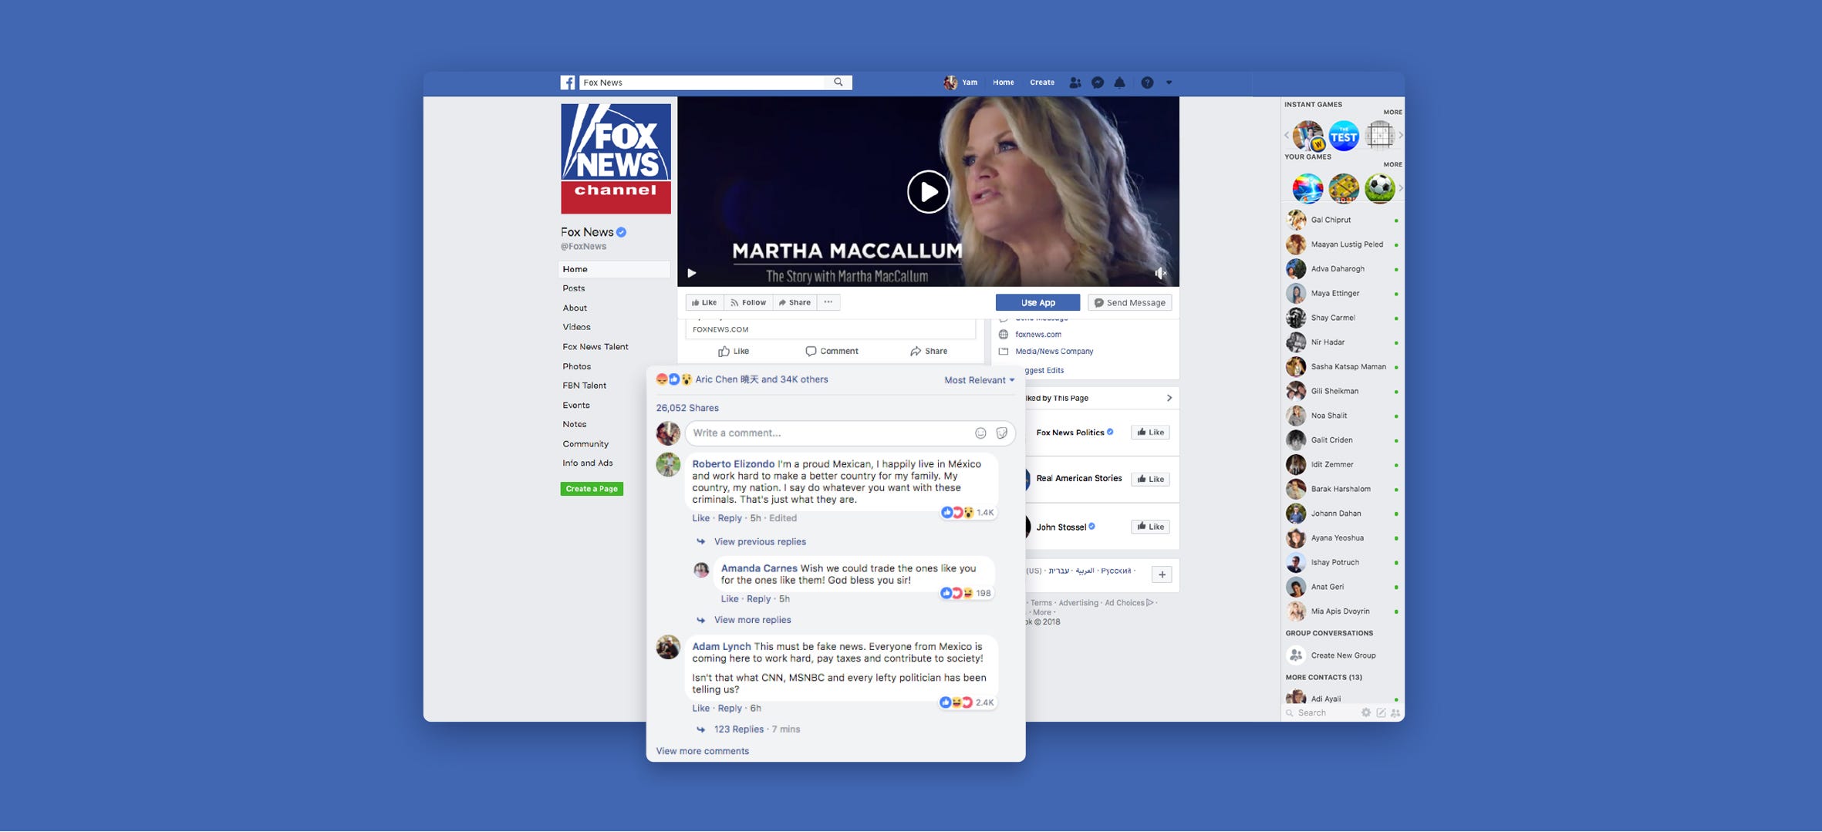Select Community in the page sidebar

585,444
